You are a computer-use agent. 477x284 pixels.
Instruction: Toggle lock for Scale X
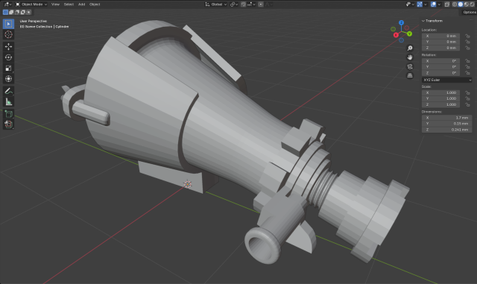pyautogui.click(x=467, y=92)
